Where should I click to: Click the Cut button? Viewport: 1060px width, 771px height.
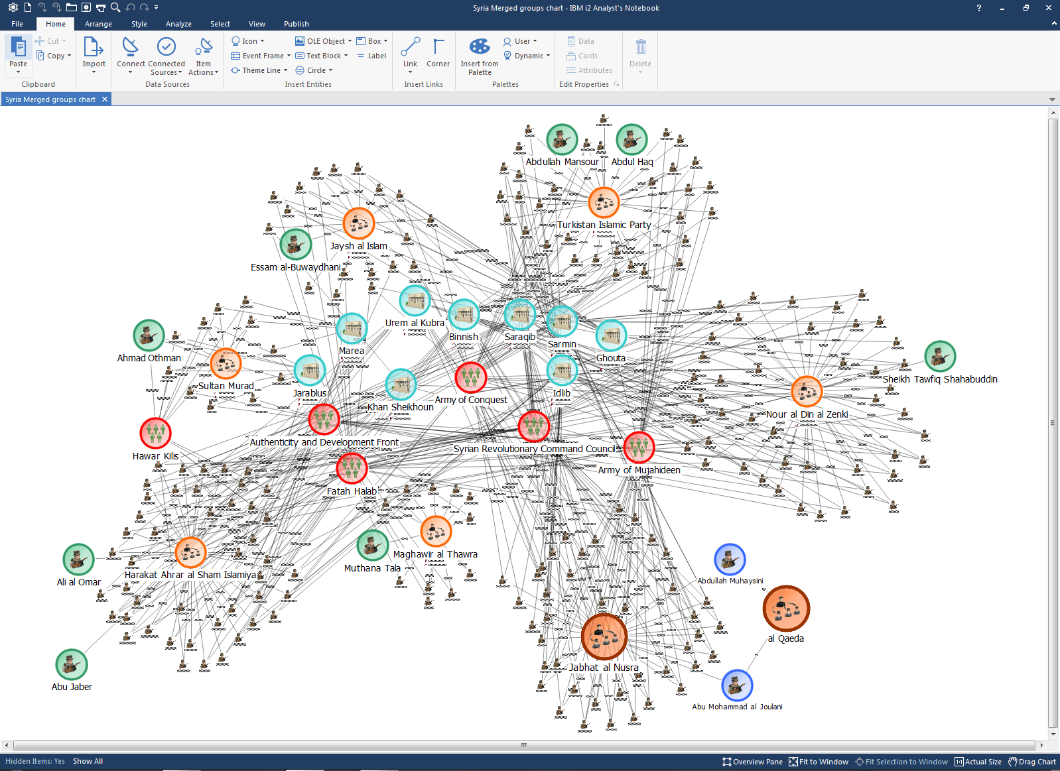pyautogui.click(x=50, y=41)
